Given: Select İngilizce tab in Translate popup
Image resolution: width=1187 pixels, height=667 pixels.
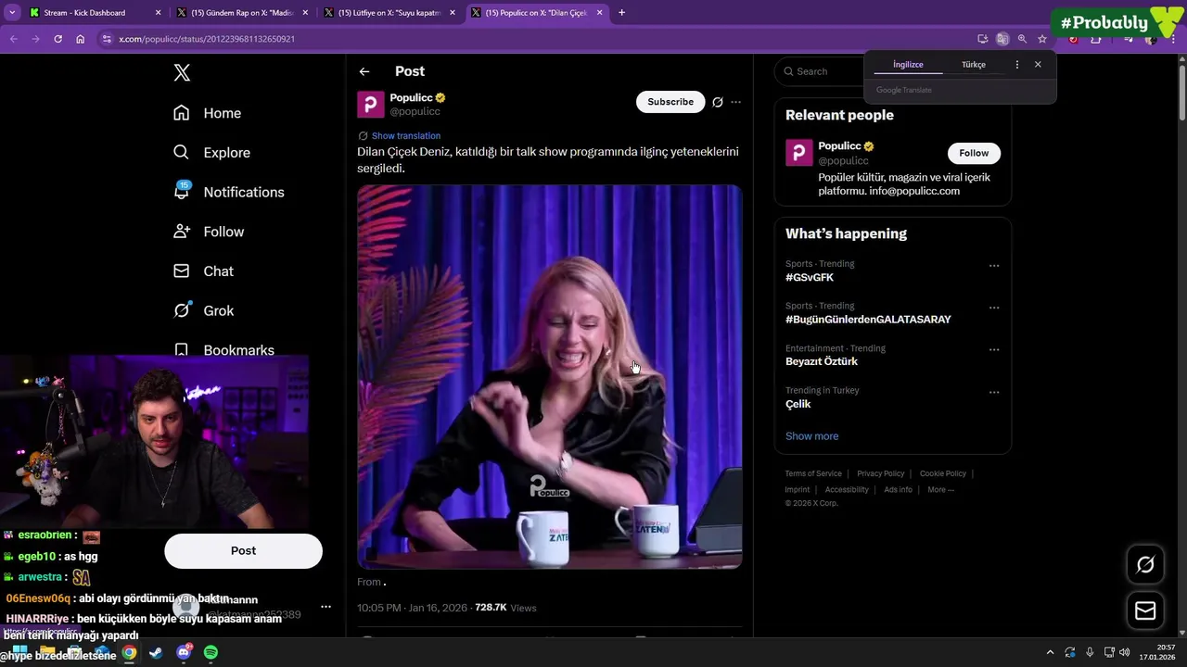Looking at the screenshot, I should coord(908,65).
